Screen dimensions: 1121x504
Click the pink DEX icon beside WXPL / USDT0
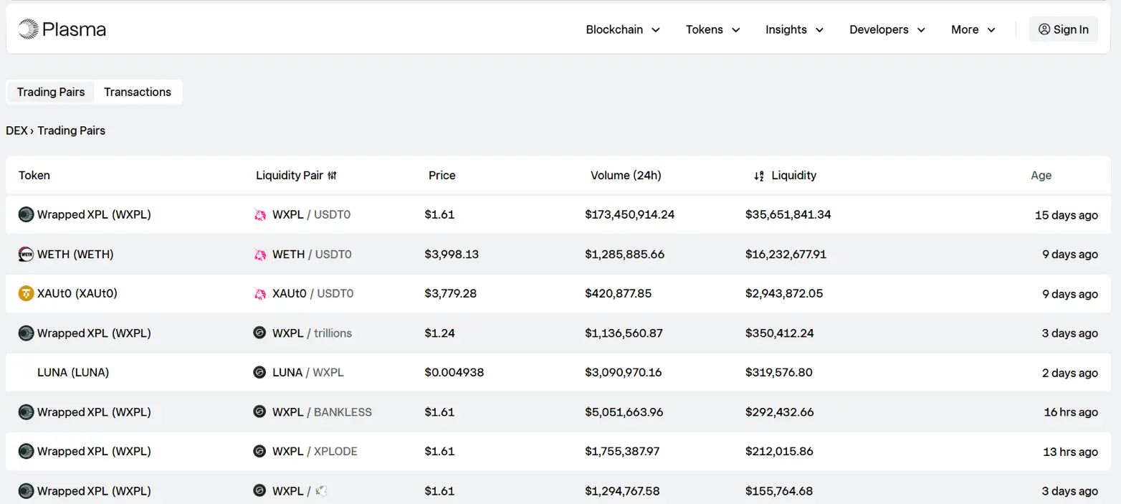[x=260, y=214]
